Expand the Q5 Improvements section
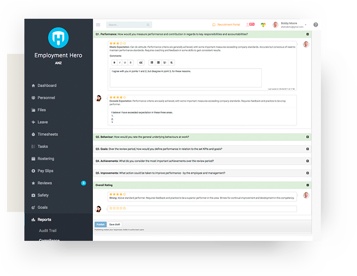357x276 pixels. (x=308, y=173)
